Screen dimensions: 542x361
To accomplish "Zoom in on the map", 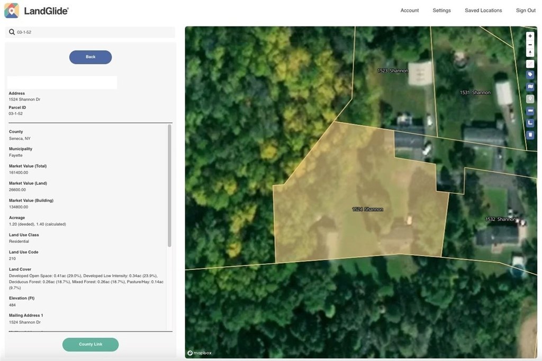I will tap(530, 36).
